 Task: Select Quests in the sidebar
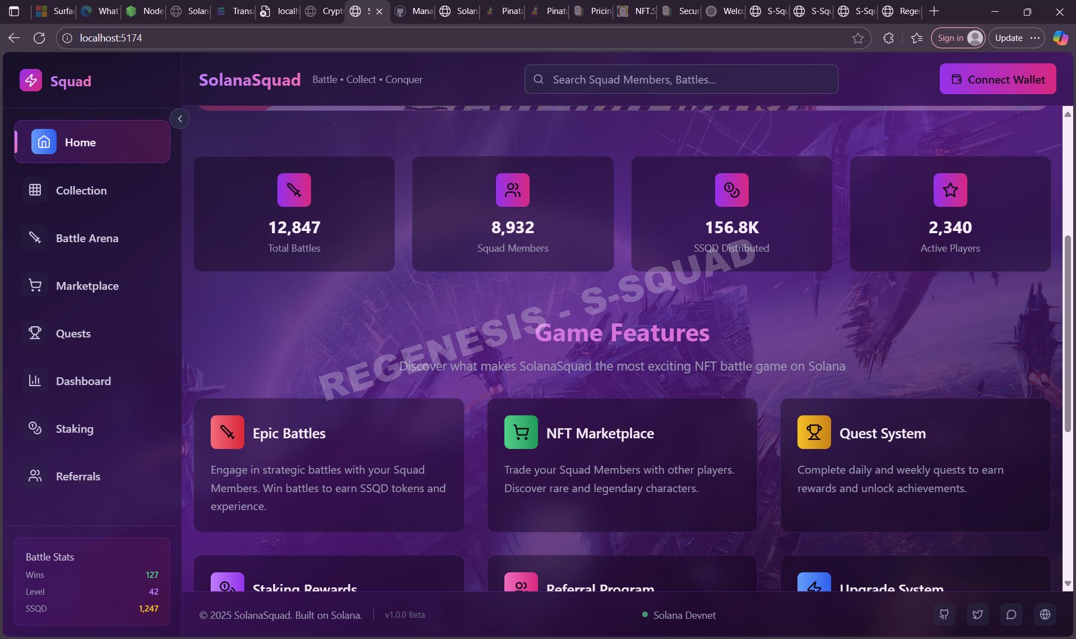point(92,333)
